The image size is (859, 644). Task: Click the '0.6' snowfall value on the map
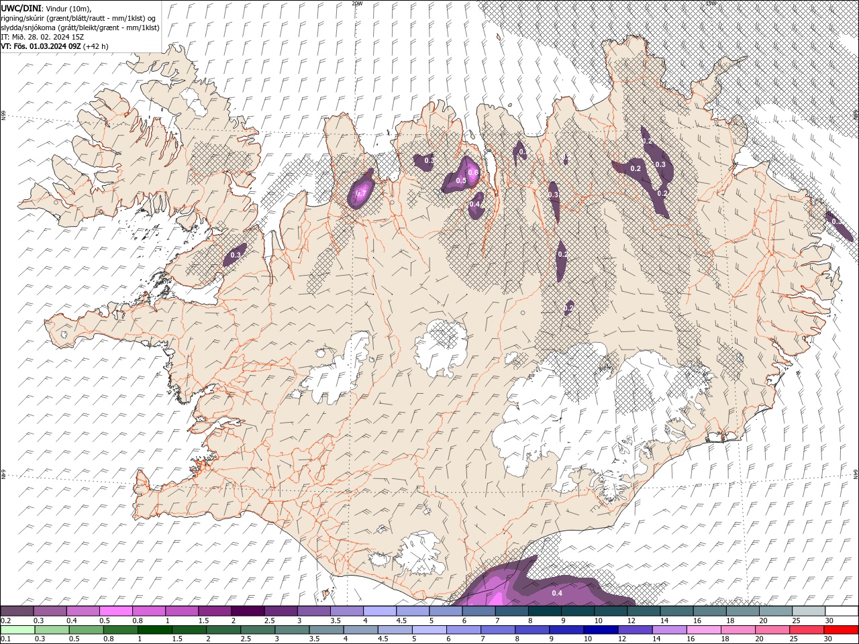click(472, 173)
